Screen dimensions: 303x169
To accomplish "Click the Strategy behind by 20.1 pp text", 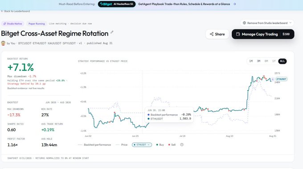I will 26,84.
